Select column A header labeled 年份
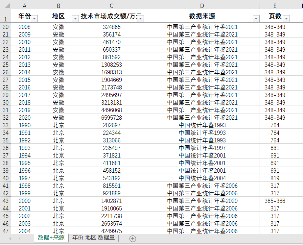Image resolution: width=303 pixels, height=245 pixels. click(24, 5)
